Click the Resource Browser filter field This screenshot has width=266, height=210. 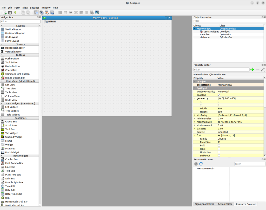(x=250, y=164)
